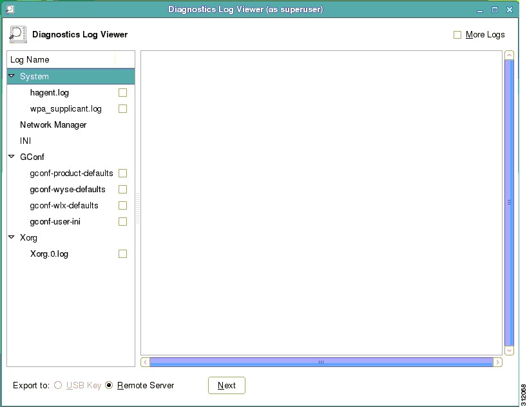Select the GConf tree label
527x407 pixels.
click(x=32, y=157)
